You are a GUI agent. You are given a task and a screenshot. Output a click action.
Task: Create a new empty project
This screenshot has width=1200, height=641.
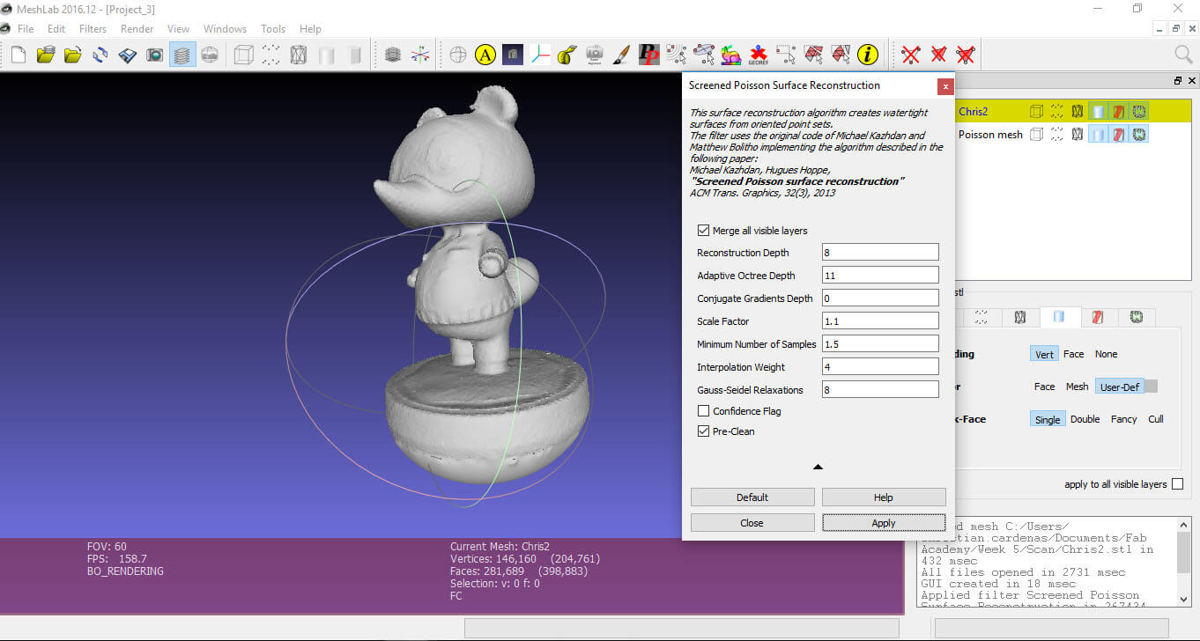click(x=19, y=55)
